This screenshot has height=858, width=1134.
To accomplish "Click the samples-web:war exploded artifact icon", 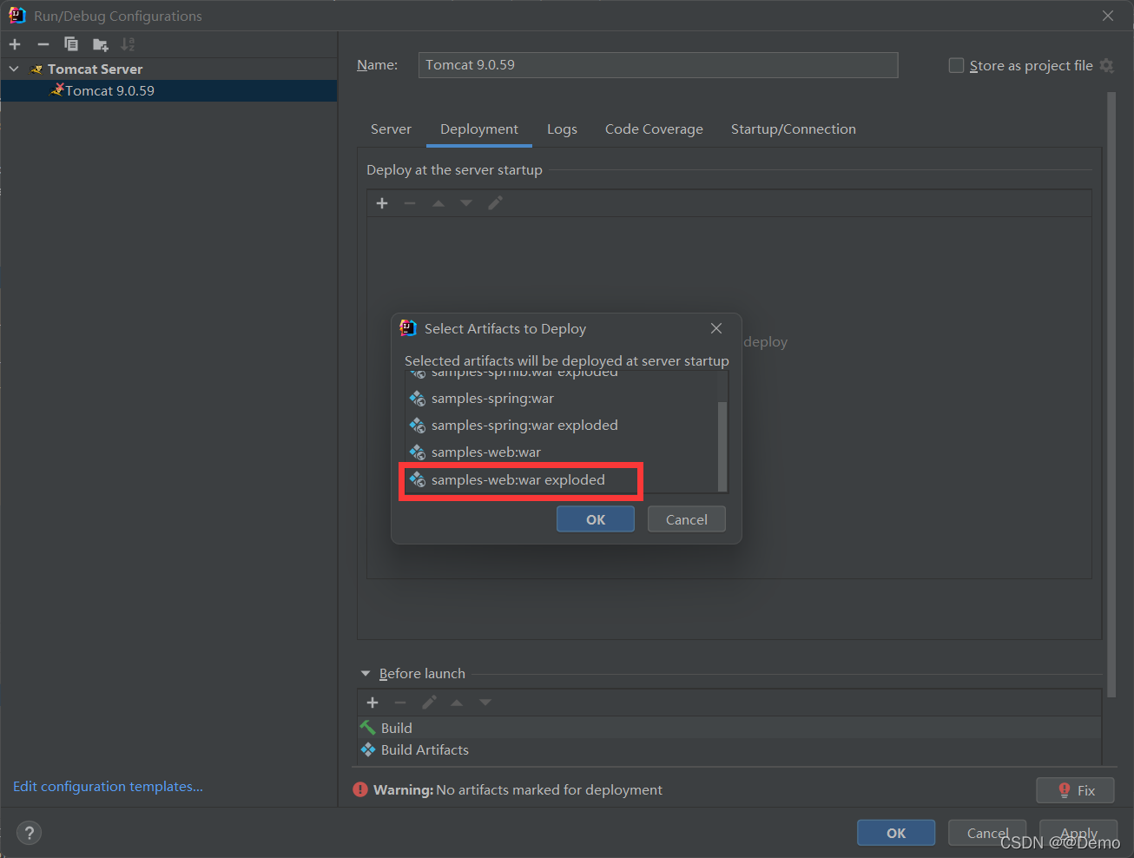I will pos(418,480).
